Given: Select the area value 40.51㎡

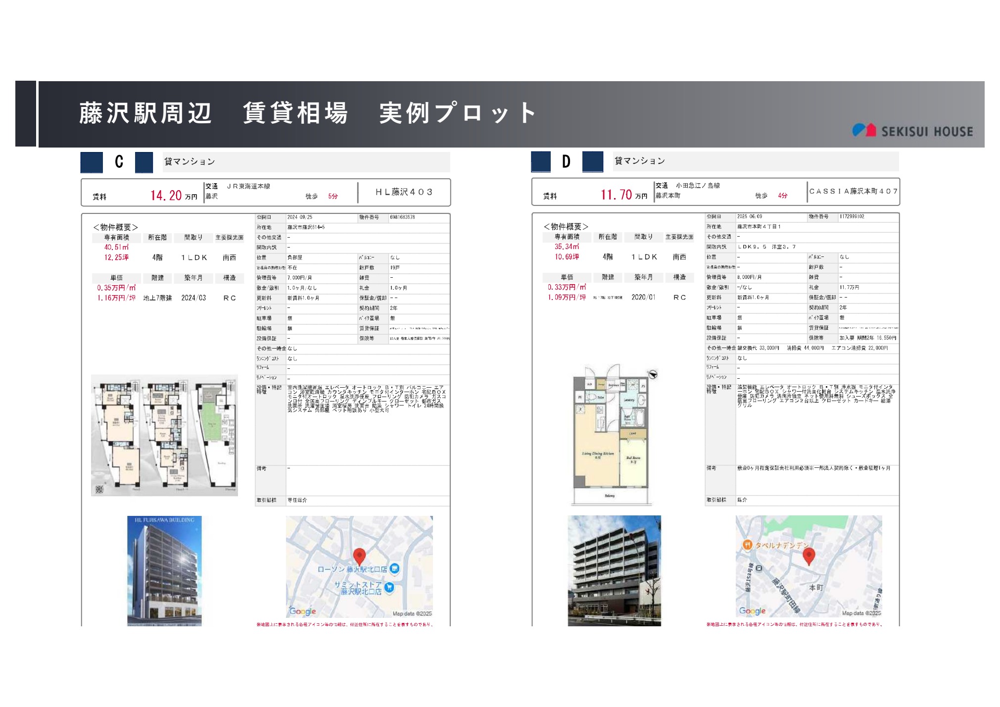Looking at the screenshot, I should (x=116, y=247).
